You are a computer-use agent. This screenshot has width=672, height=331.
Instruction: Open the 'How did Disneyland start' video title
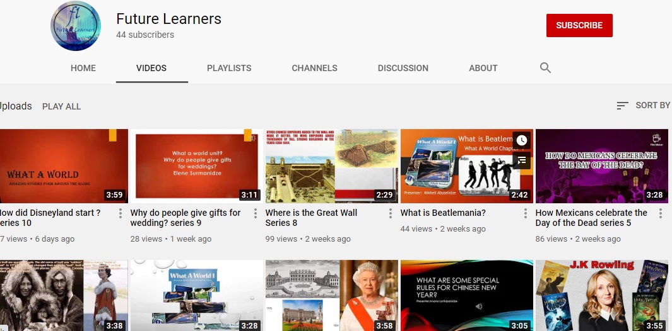[50, 218]
